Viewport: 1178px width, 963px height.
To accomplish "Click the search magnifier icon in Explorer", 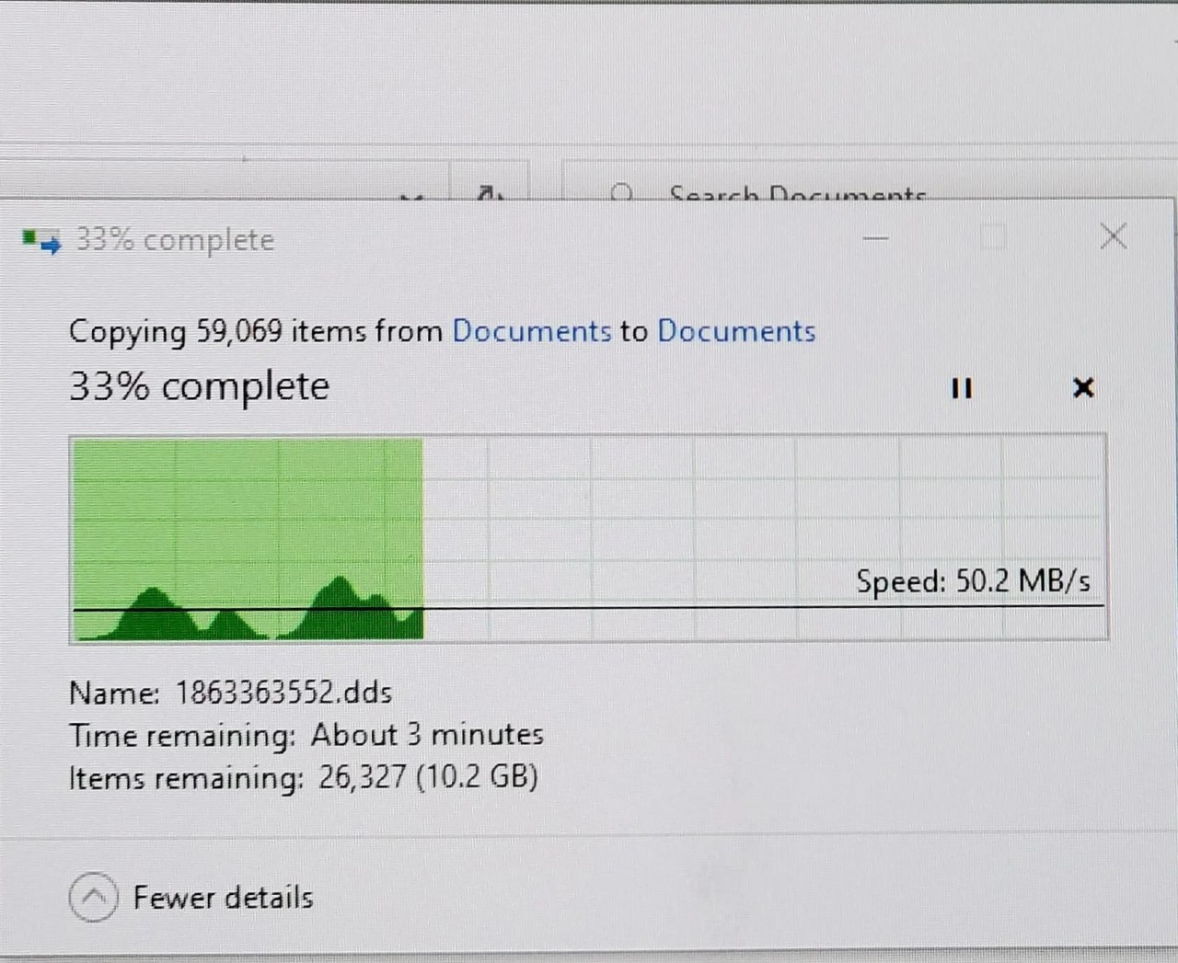I will 622,192.
